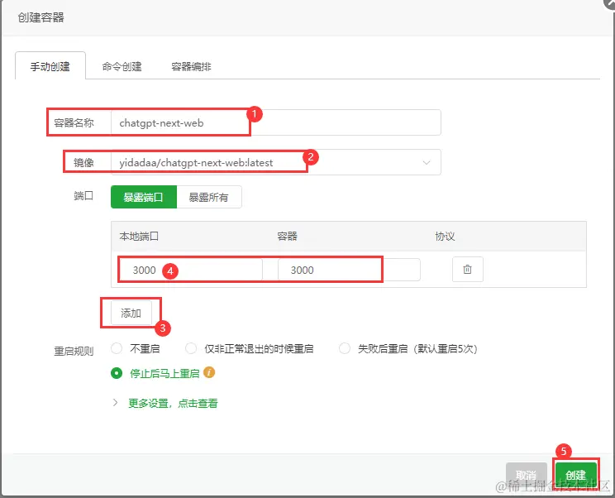Image resolution: width=615 pixels, height=498 pixels.
Task: Select 停止后马上重启 radio
Action: [x=117, y=373]
